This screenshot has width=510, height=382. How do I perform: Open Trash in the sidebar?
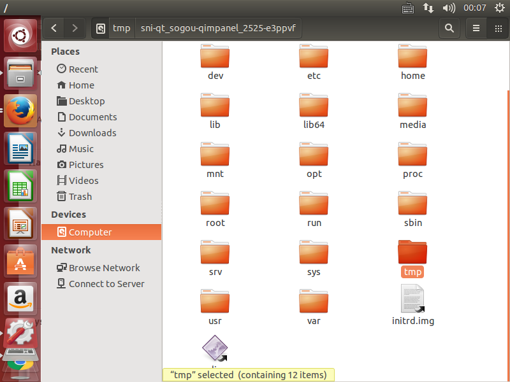click(x=101, y=197)
